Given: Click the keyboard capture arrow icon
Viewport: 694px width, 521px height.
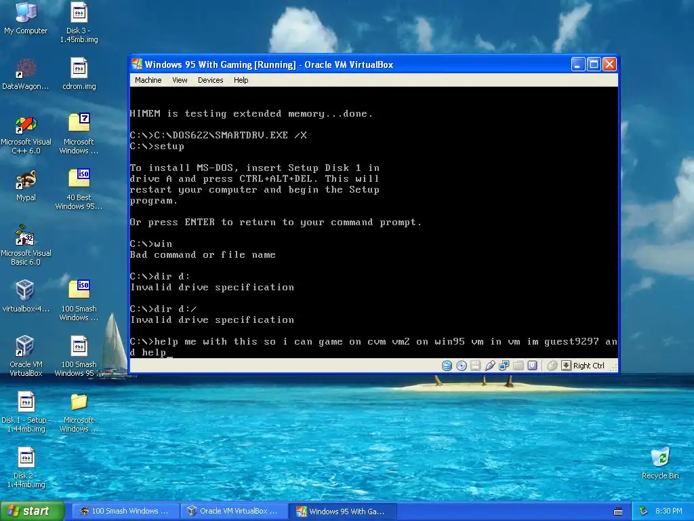Looking at the screenshot, I should (566, 366).
